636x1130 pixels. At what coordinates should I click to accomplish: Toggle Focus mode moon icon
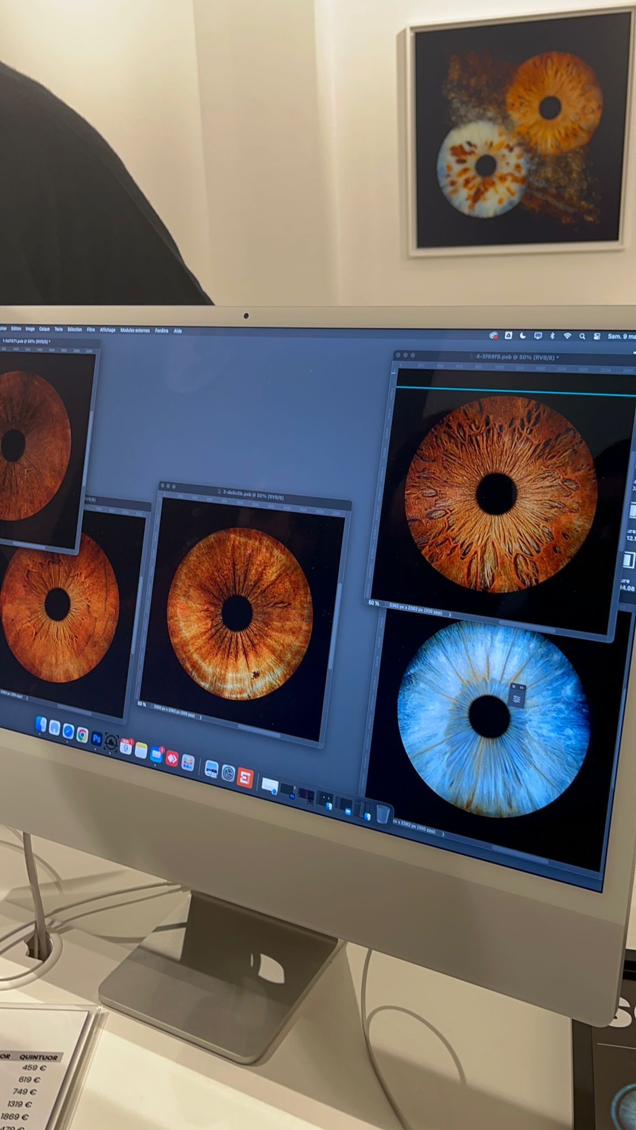tap(523, 335)
